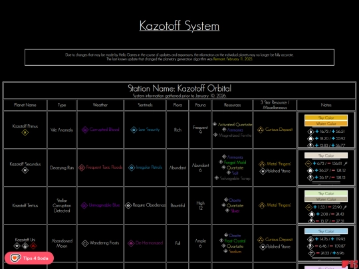Click the Fungal Mold resource text
359x269 pixels.
tap(235, 163)
